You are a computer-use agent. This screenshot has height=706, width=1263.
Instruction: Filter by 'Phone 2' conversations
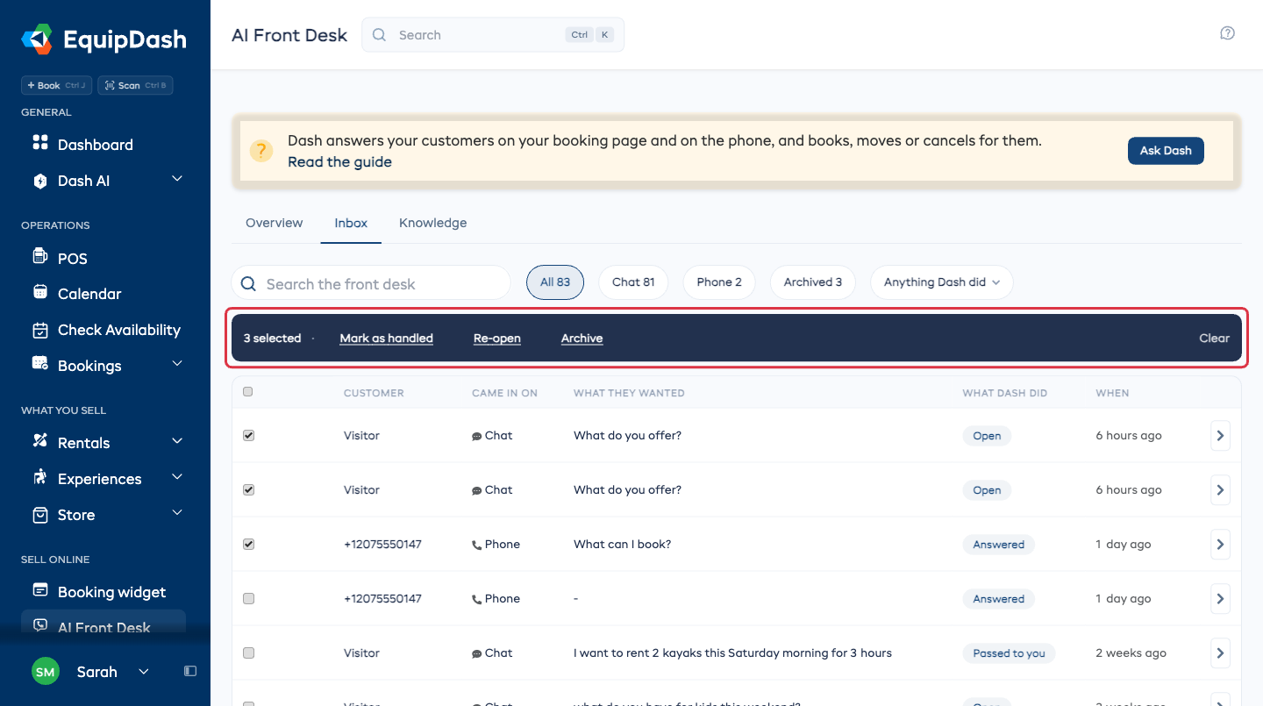(719, 282)
